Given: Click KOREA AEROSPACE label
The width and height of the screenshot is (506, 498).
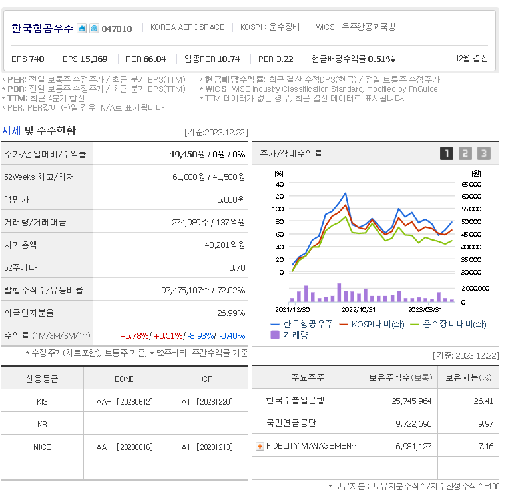Looking at the screenshot, I should [188, 27].
